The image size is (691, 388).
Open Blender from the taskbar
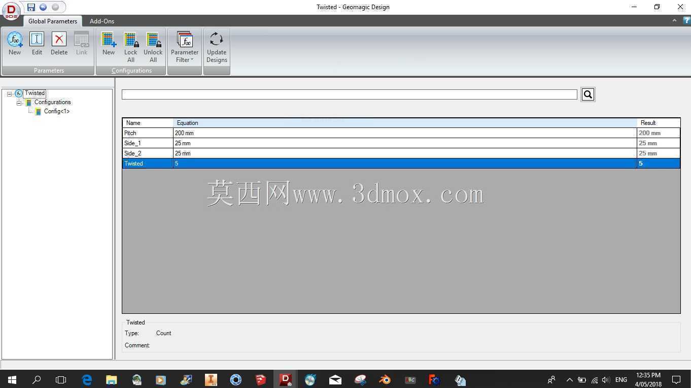385,379
